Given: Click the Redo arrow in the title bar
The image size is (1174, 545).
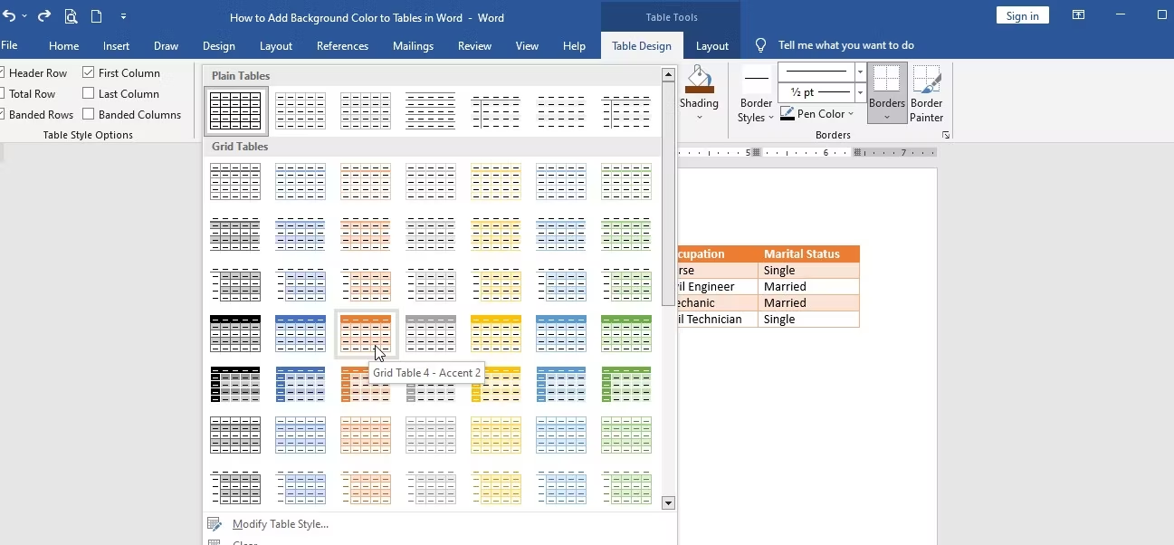Looking at the screenshot, I should [43, 15].
